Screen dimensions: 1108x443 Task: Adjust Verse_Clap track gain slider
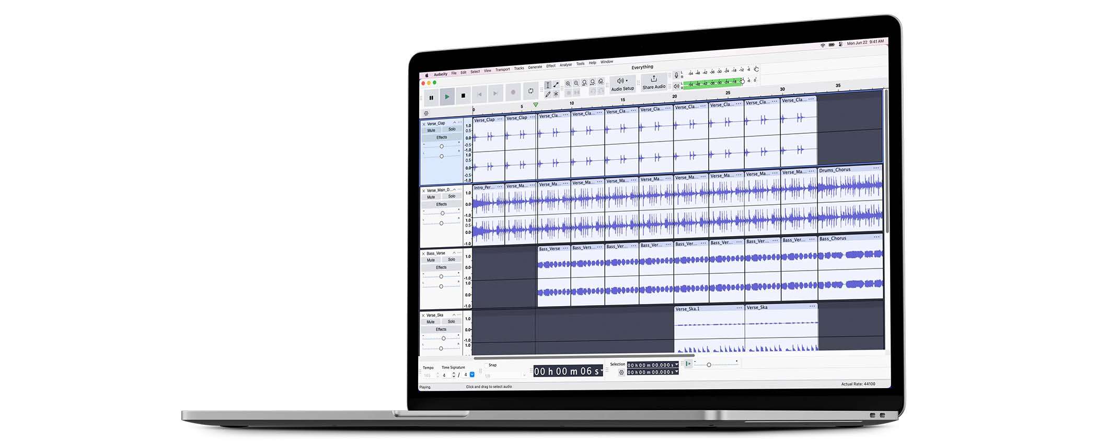pyautogui.click(x=442, y=146)
